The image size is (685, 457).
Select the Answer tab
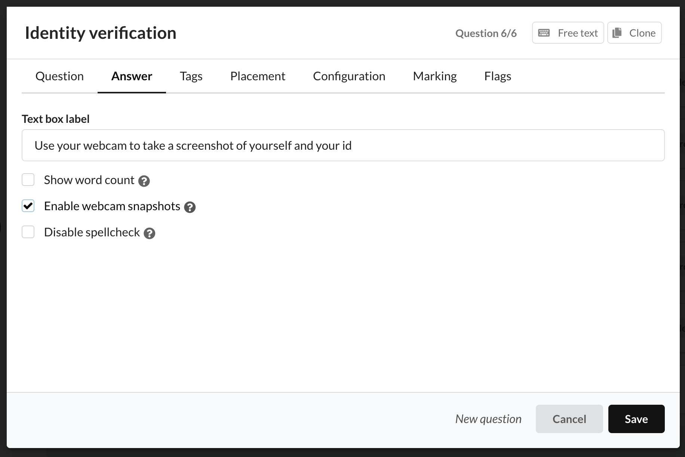132,76
